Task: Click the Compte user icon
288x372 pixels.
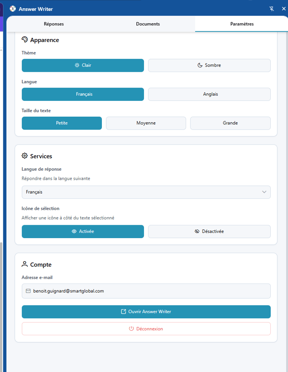Action: click(x=25, y=264)
